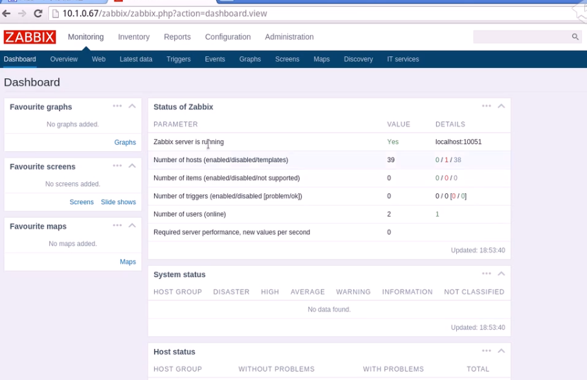Click the disabled hosts count 1
This screenshot has height=380, width=587.
tap(447, 160)
